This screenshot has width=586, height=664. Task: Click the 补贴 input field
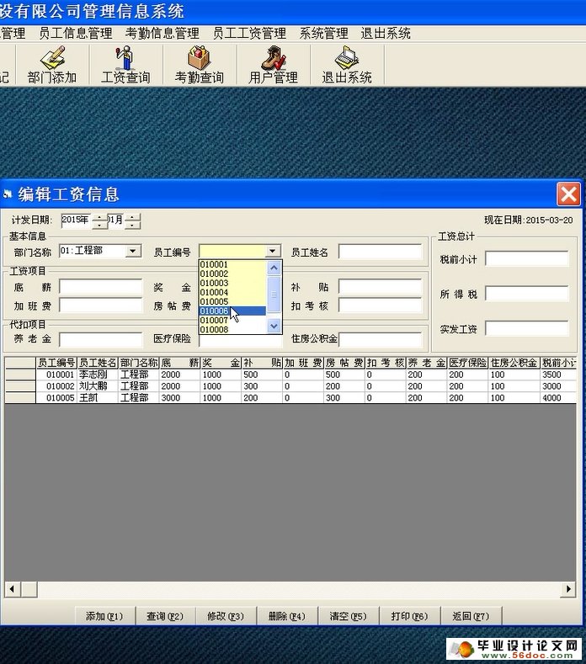pos(380,287)
